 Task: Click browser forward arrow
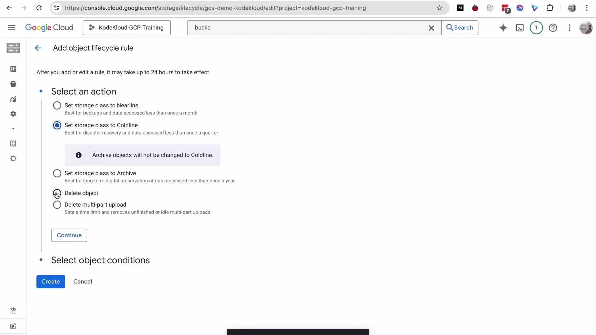point(24,8)
